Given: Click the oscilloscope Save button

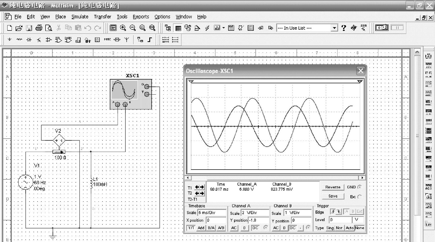Looking at the screenshot, I should pos(333,196).
